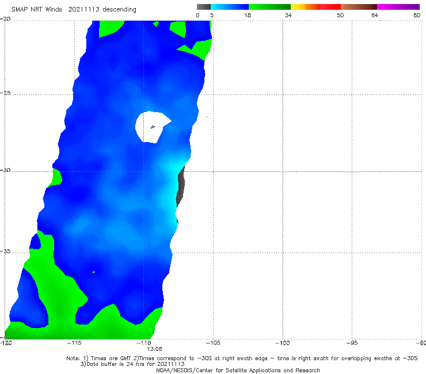Click the cyan-blue segment of the color bar
This screenshot has width=426, height=374.
pyautogui.click(x=230, y=7)
